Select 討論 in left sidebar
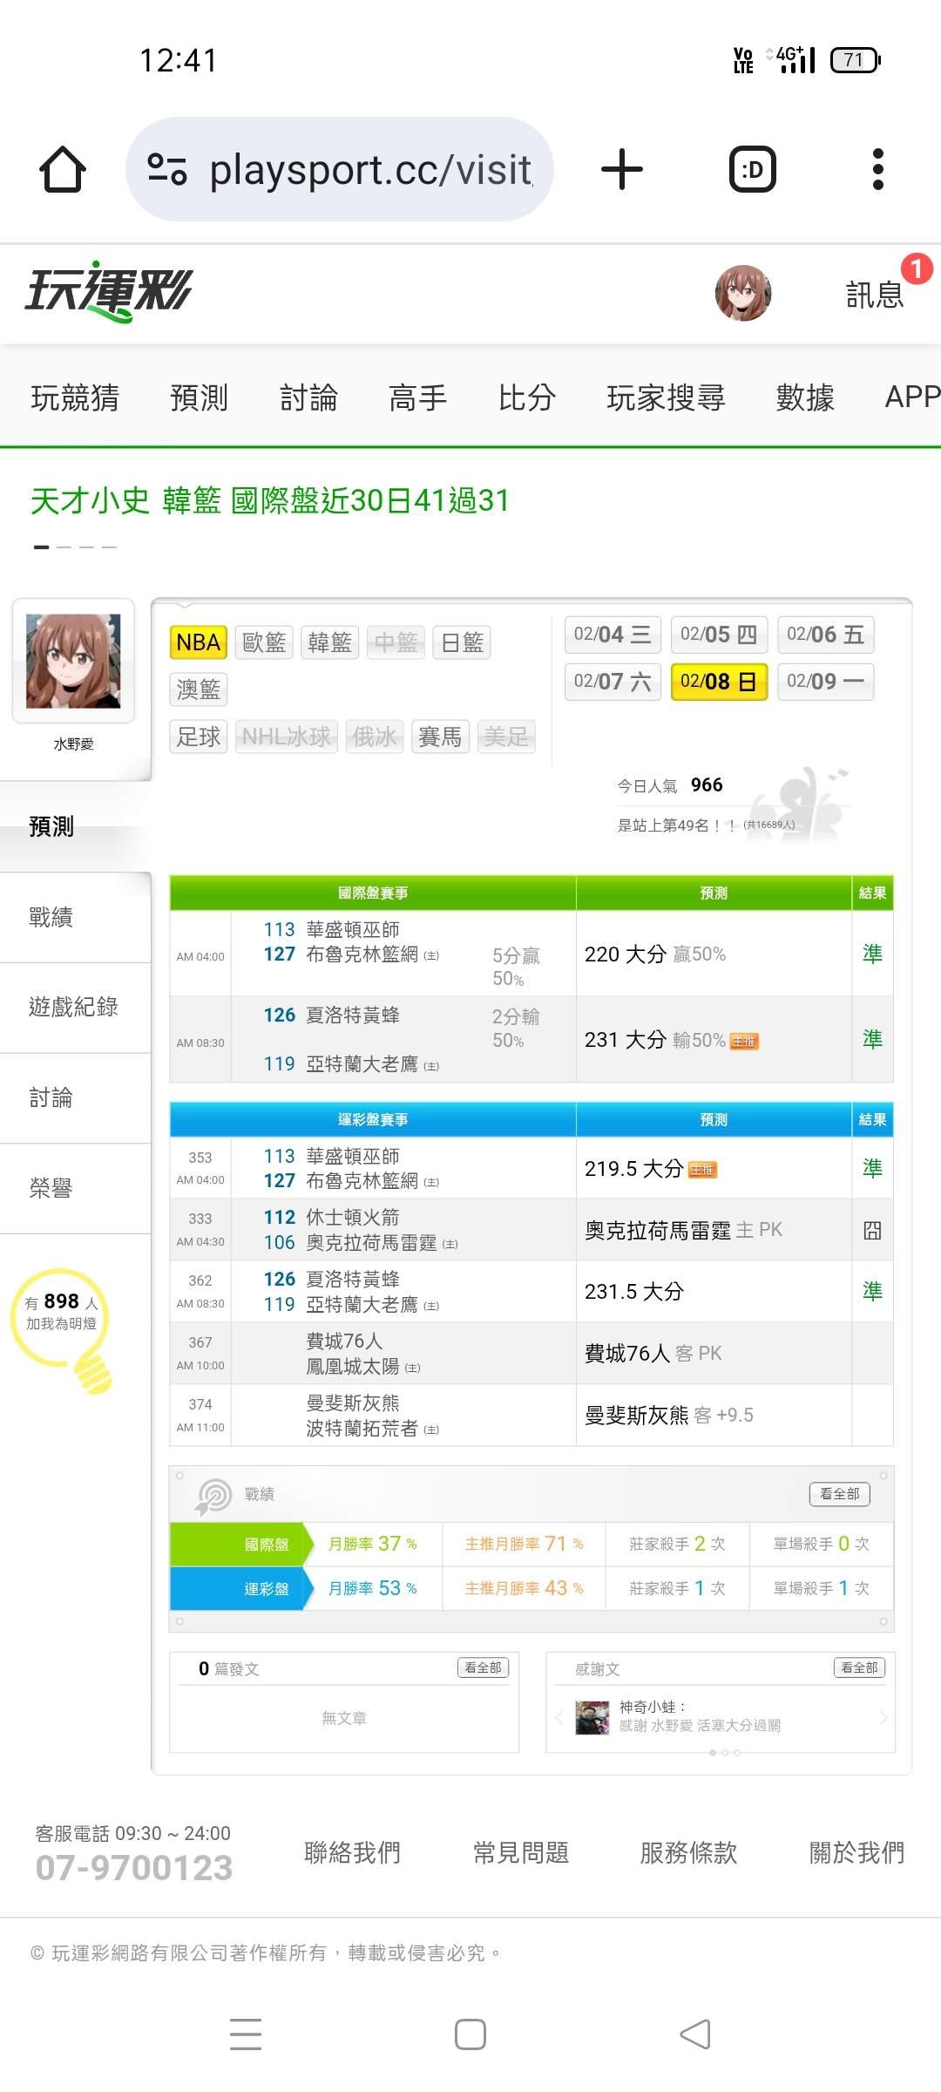This screenshot has width=941, height=2092. 75,1097
